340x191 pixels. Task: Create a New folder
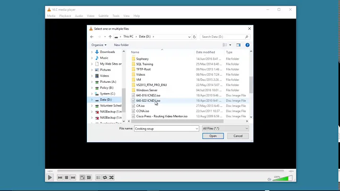click(121, 45)
